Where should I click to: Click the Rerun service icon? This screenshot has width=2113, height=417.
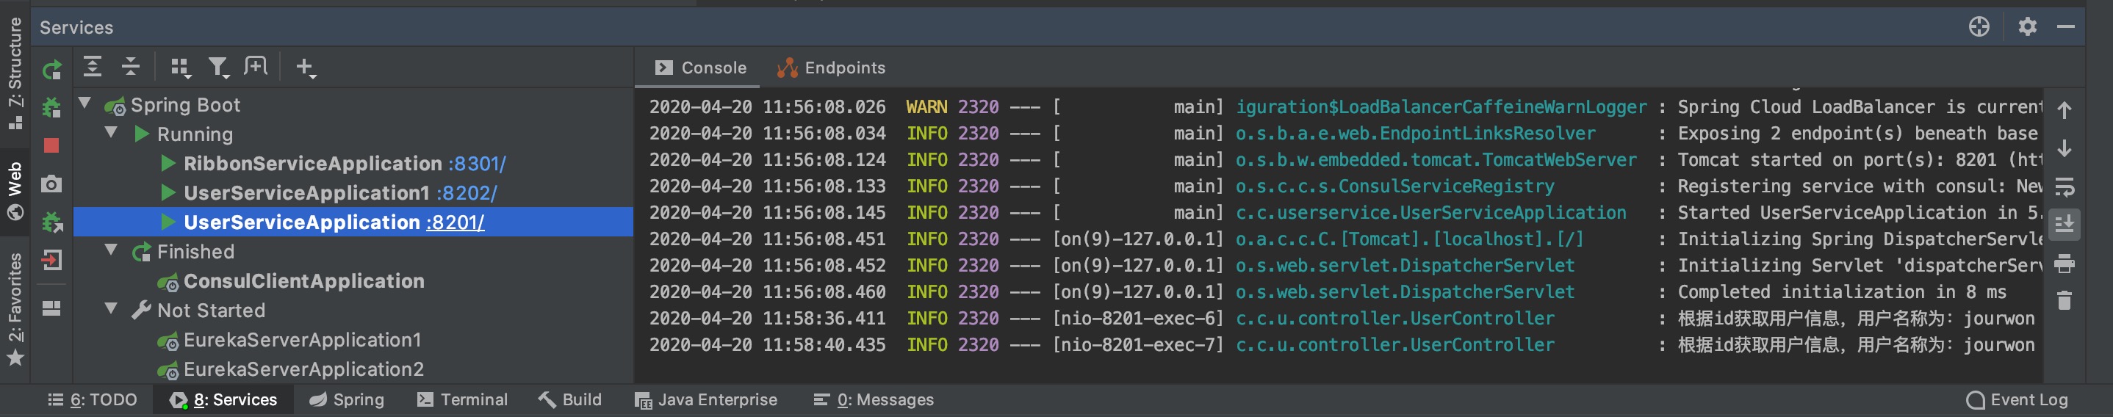point(51,70)
